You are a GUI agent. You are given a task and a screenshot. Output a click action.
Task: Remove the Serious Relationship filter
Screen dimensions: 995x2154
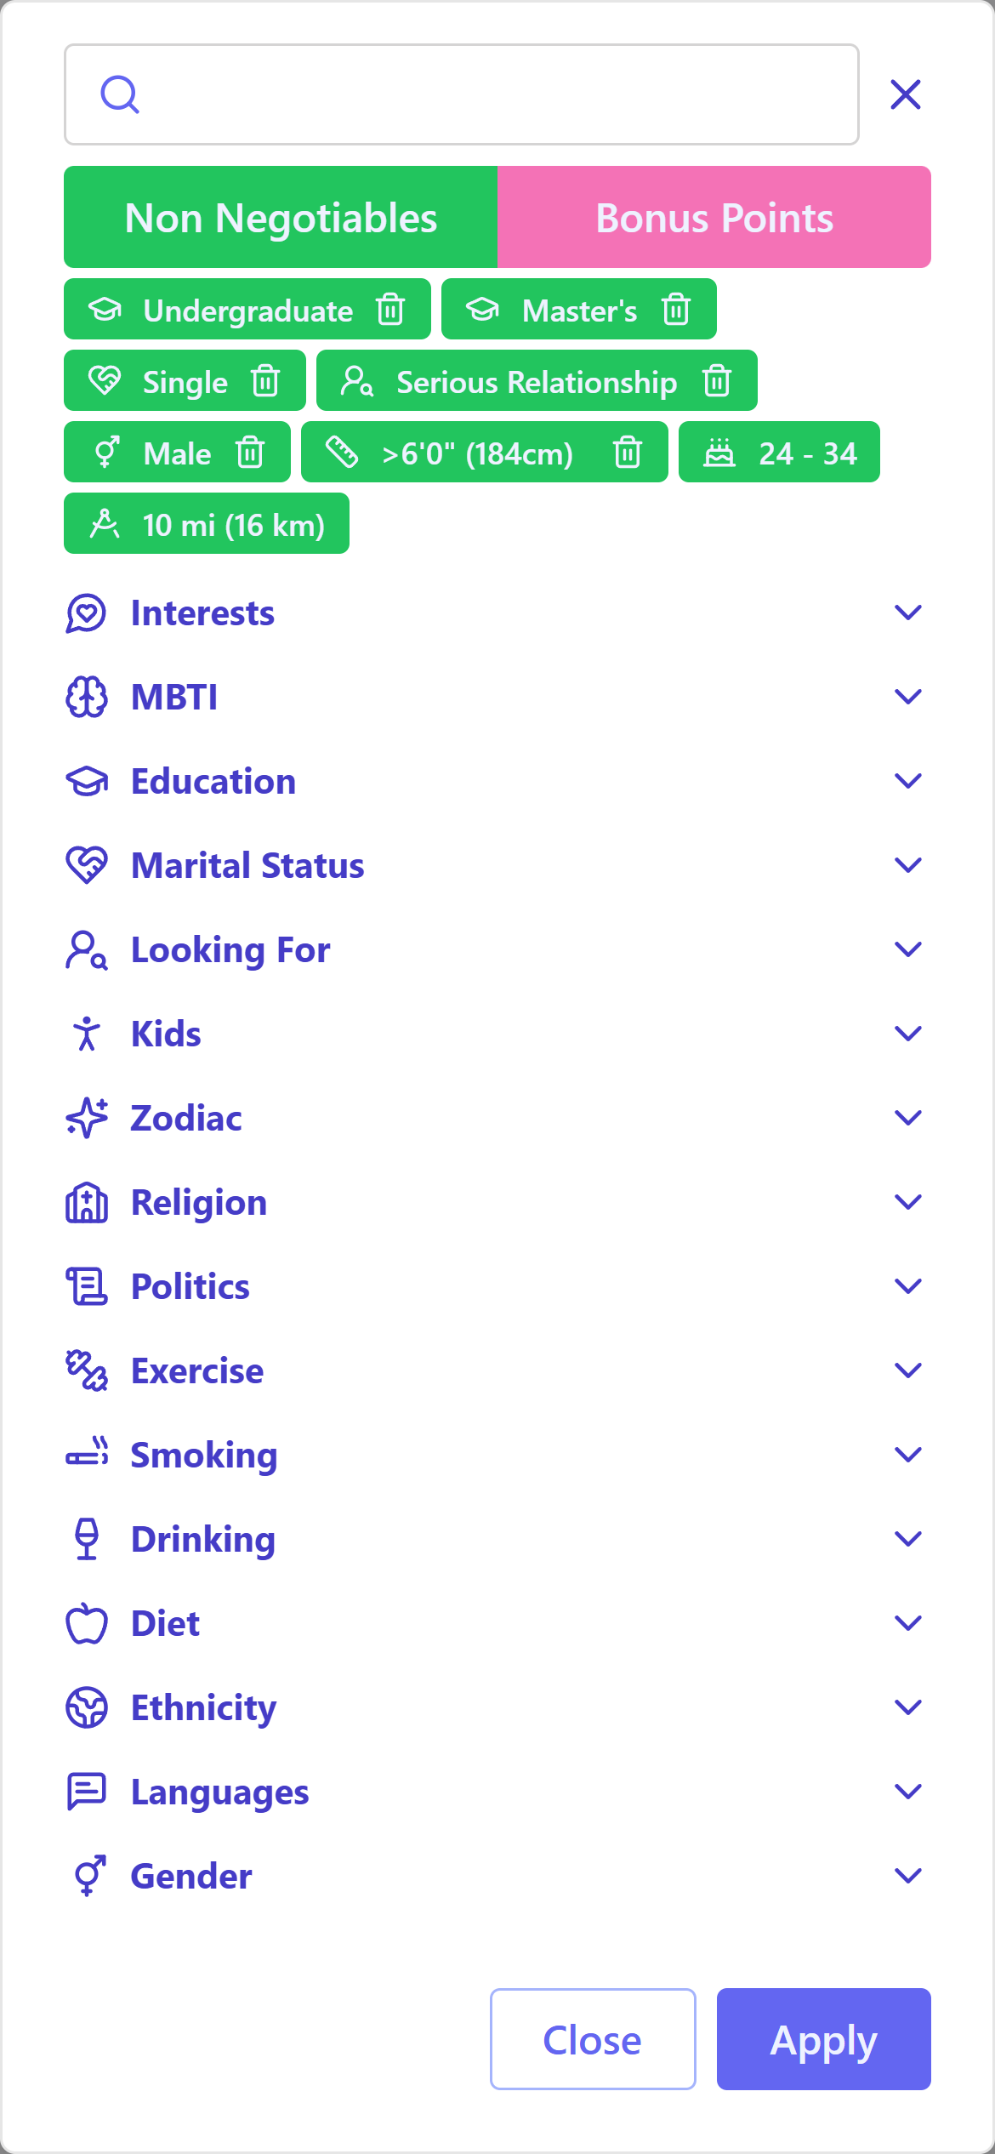[x=717, y=381]
